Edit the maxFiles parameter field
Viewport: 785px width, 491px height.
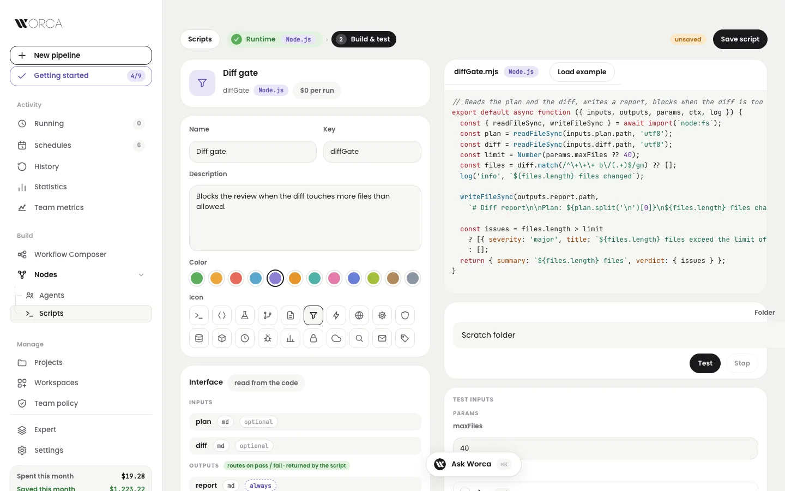coord(606,448)
